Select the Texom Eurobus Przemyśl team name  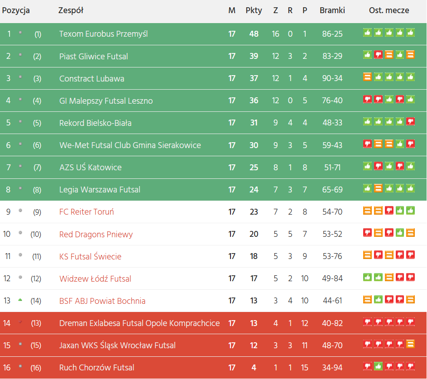pos(103,34)
